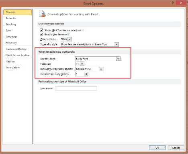Click the General options header icon
This screenshot has height=154, width=188.
point(42,14)
